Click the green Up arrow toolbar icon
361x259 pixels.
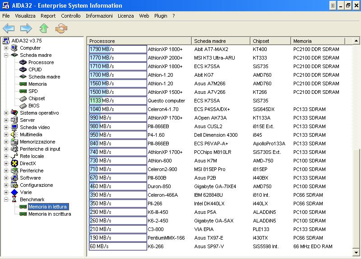pyautogui.click(x=44, y=28)
